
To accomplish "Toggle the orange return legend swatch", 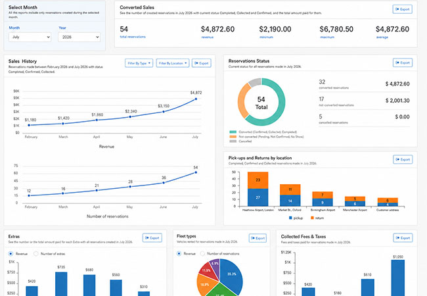I will (312, 218).
